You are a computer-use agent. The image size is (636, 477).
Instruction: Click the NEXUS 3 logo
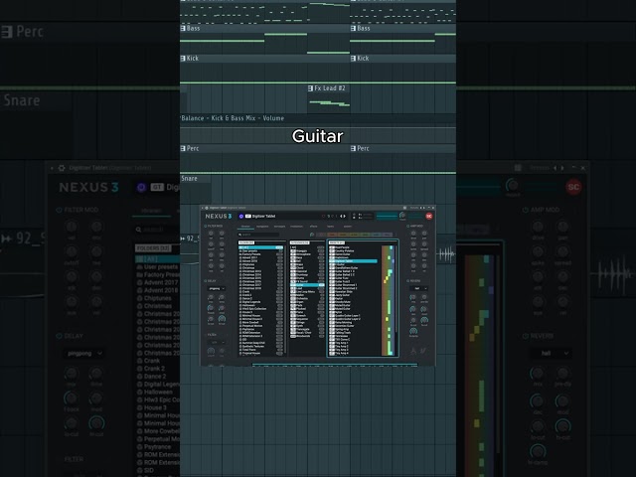[219, 217]
